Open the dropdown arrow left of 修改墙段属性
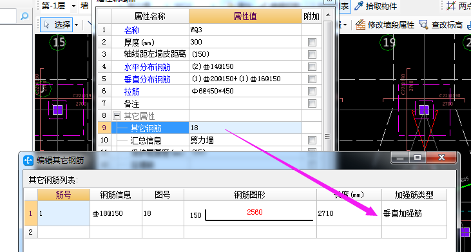This screenshot has height=252, width=471. [x=345, y=25]
